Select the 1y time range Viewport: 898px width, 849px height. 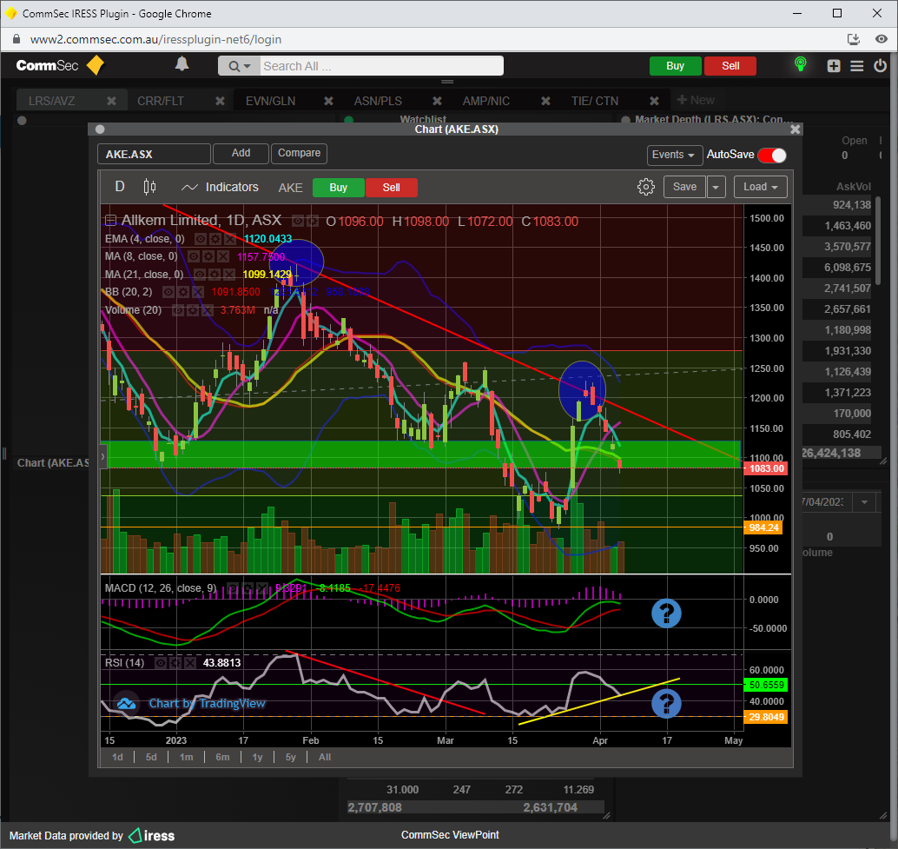(x=257, y=758)
